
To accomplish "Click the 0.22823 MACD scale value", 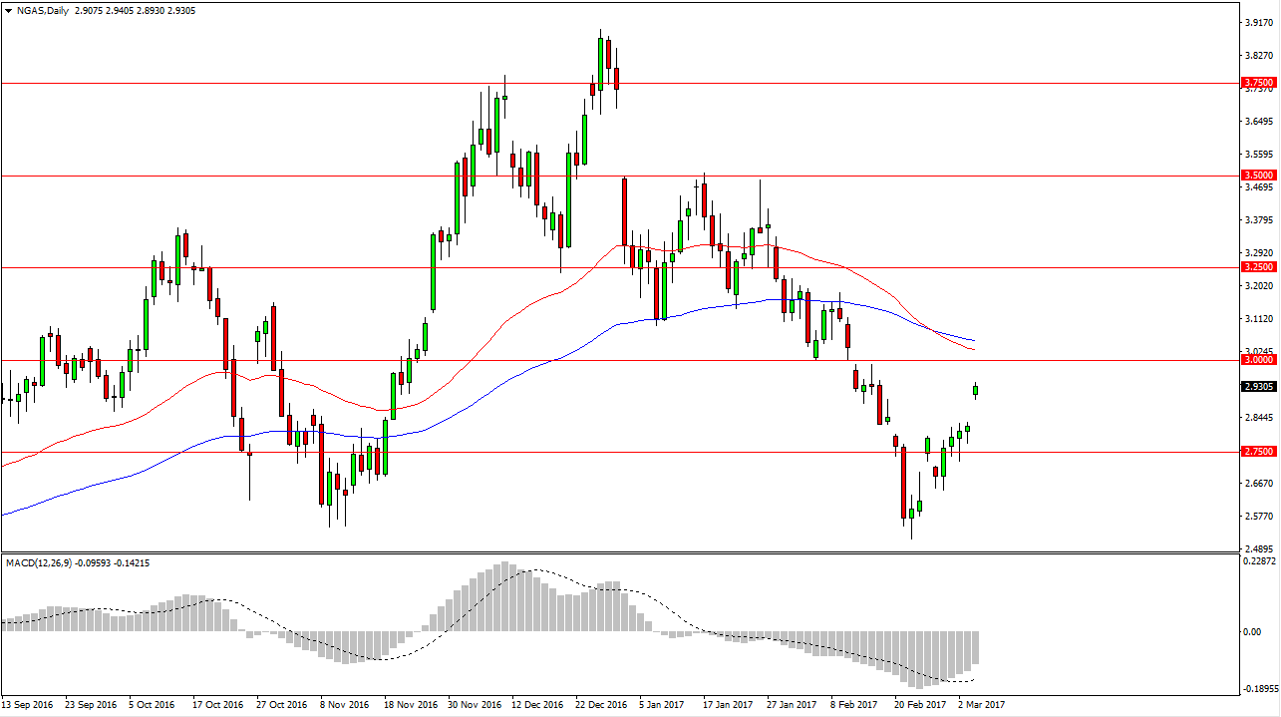I will tap(1258, 563).
